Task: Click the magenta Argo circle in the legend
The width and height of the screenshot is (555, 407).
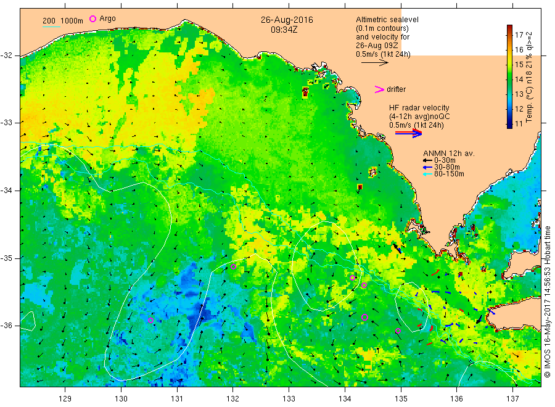Action: [x=93, y=19]
